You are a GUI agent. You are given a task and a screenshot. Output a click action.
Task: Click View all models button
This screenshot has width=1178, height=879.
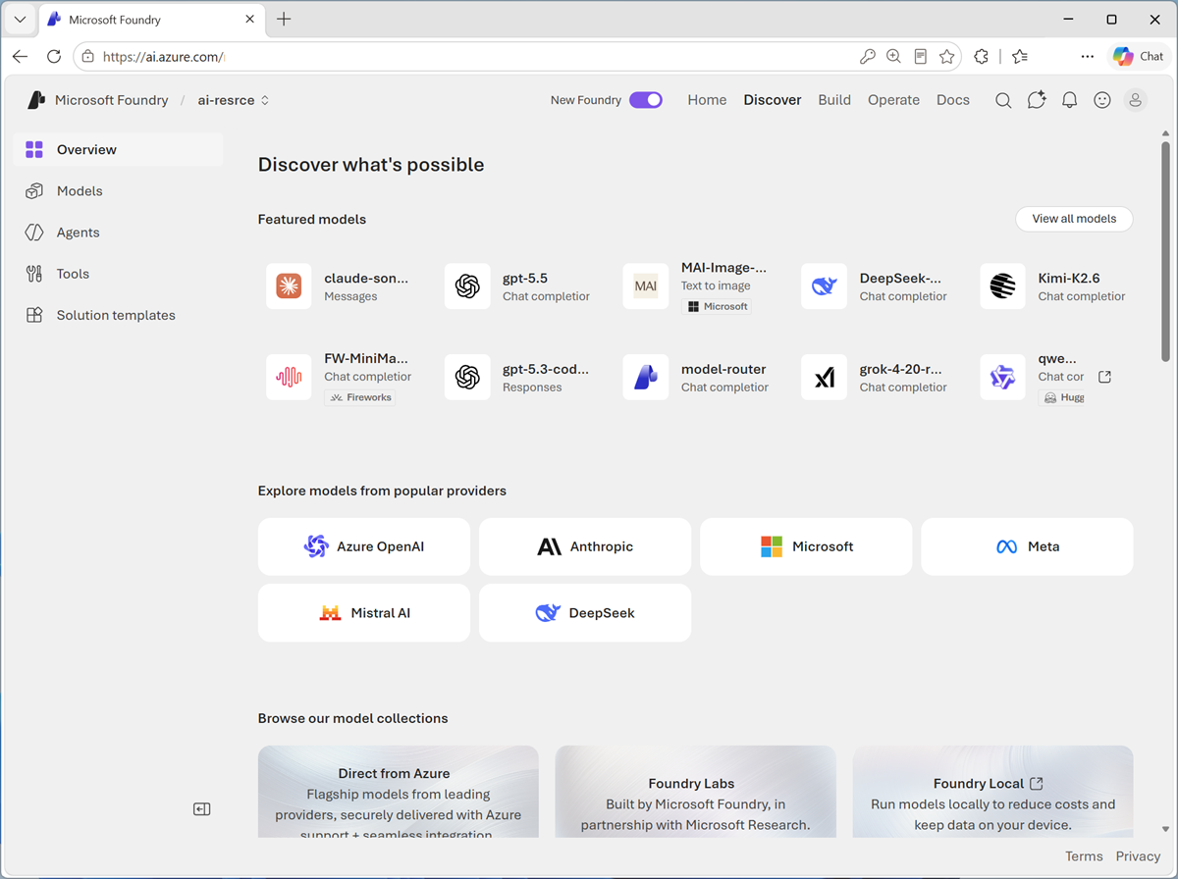click(x=1074, y=219)
